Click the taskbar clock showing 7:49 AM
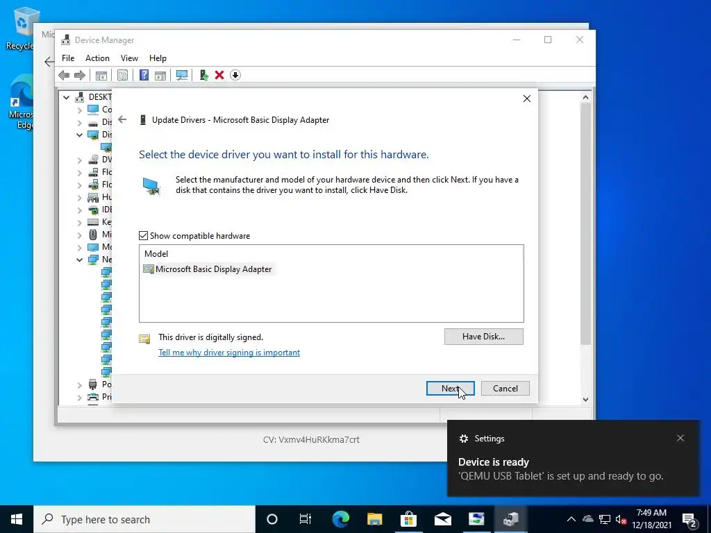The image size is (711, 533). tap(651, 519)
